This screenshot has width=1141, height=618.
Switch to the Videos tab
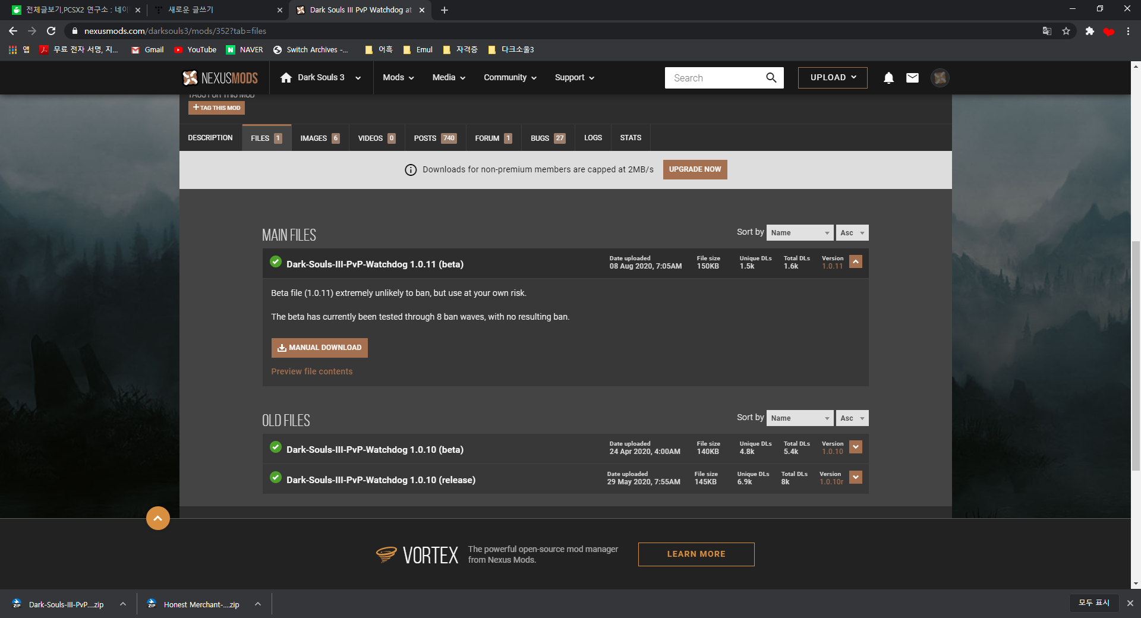pyautogui.click(x=377, y=138)
